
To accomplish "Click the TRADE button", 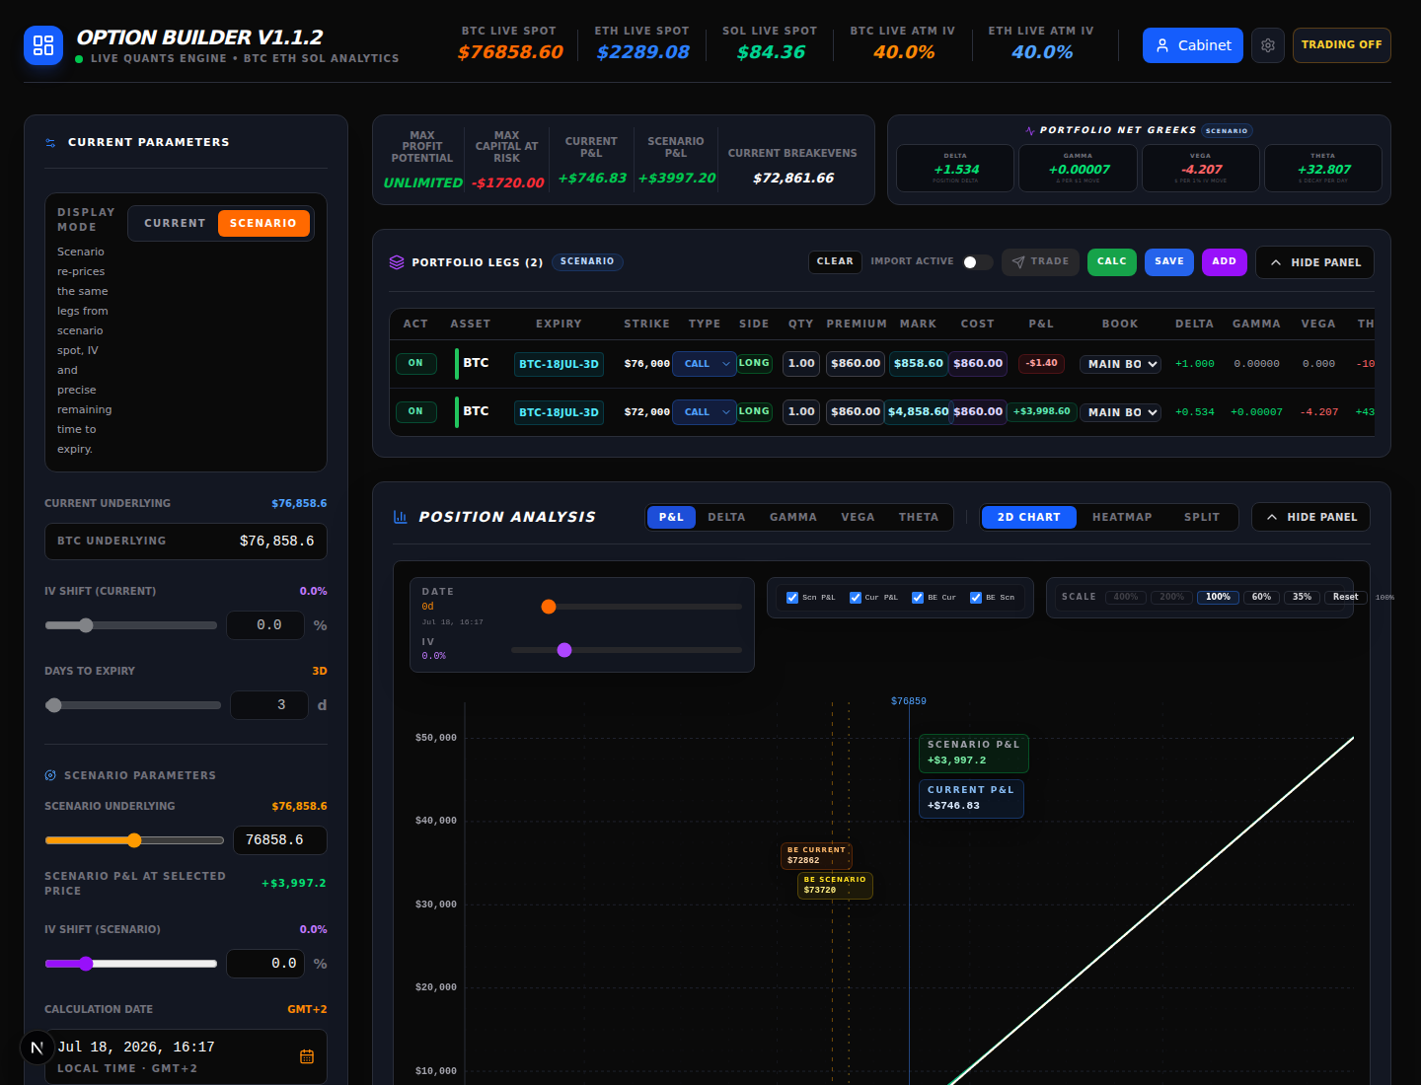I will click(x=1040, y=262).
